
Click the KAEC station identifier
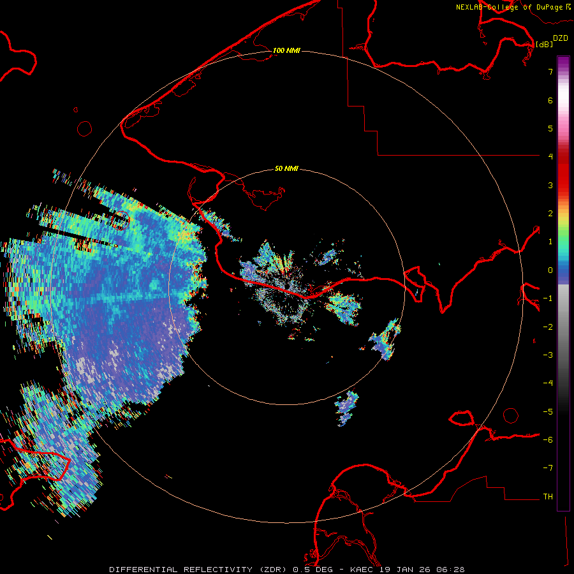(362, 570)
